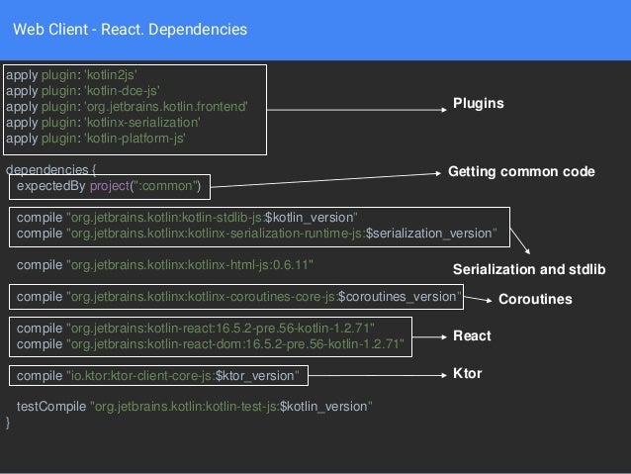
Task: Click the 'Ktor' annotation label
Action: pos(467,373)
